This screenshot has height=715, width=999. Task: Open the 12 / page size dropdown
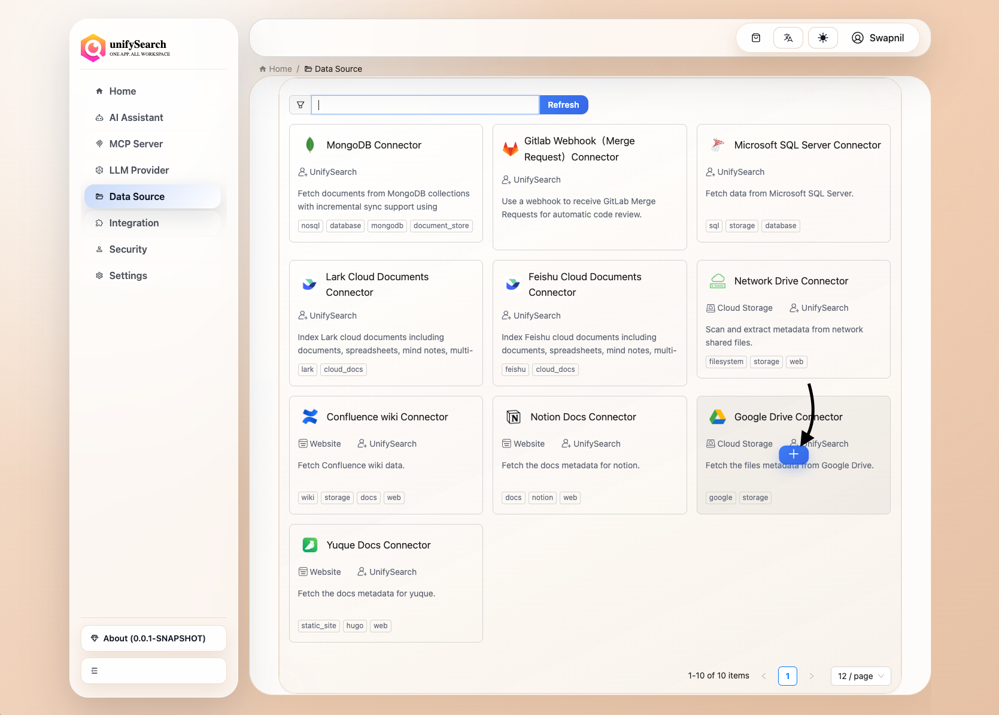860,676
